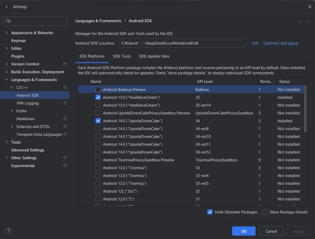Click project-level icon beside Markdown

pos(65,119)
